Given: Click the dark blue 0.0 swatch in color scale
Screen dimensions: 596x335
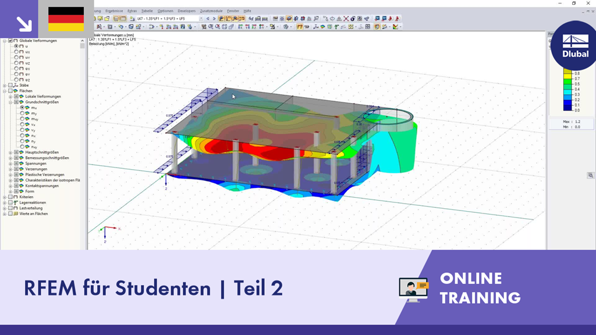Looking at the screenshot, I should click(567, 108).
